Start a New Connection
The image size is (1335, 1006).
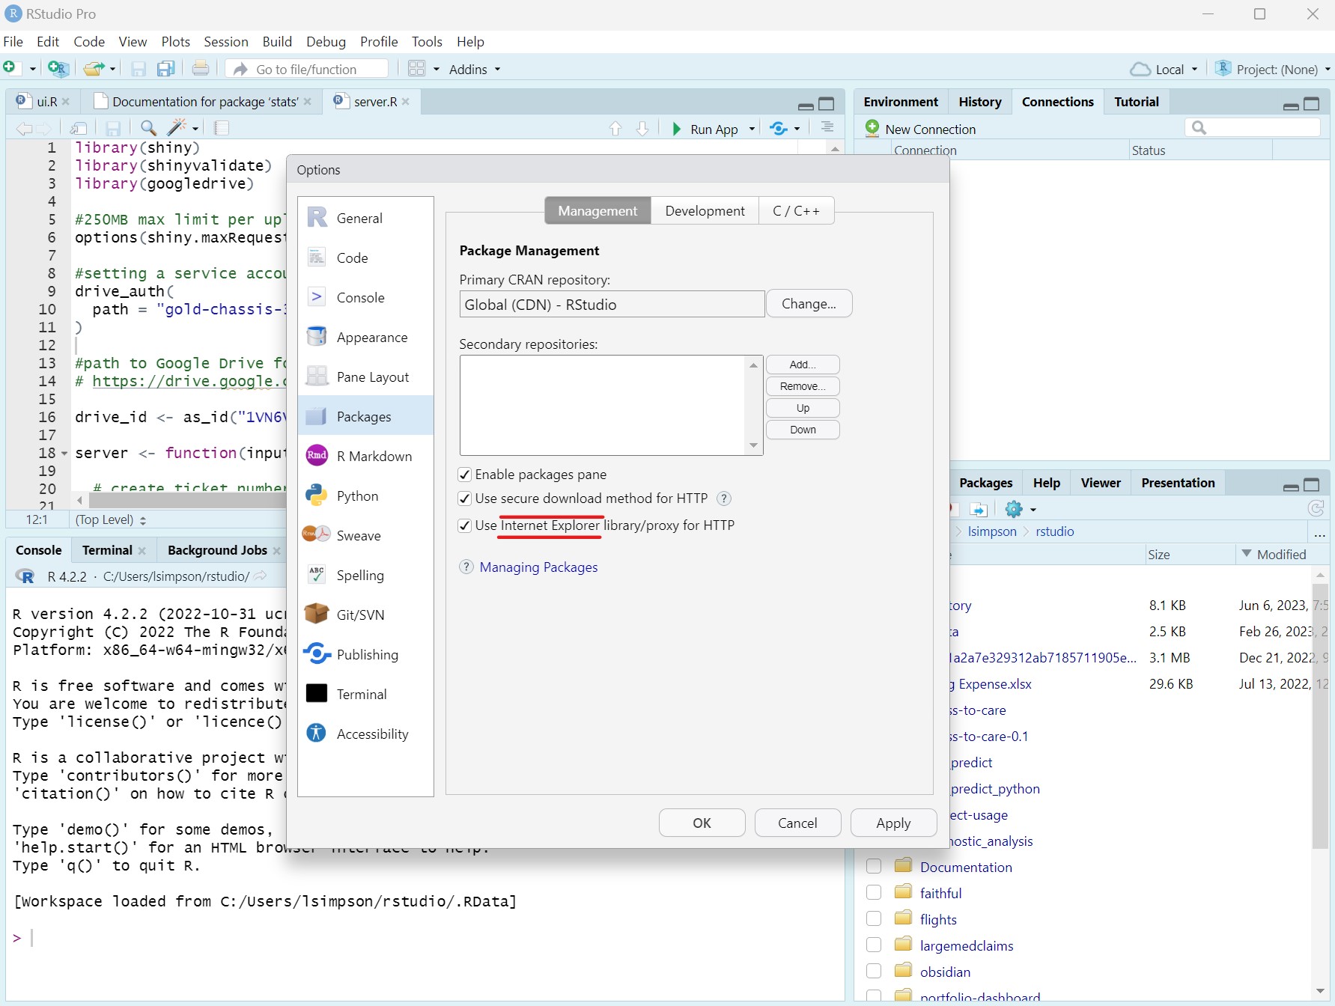coord(929,129)
